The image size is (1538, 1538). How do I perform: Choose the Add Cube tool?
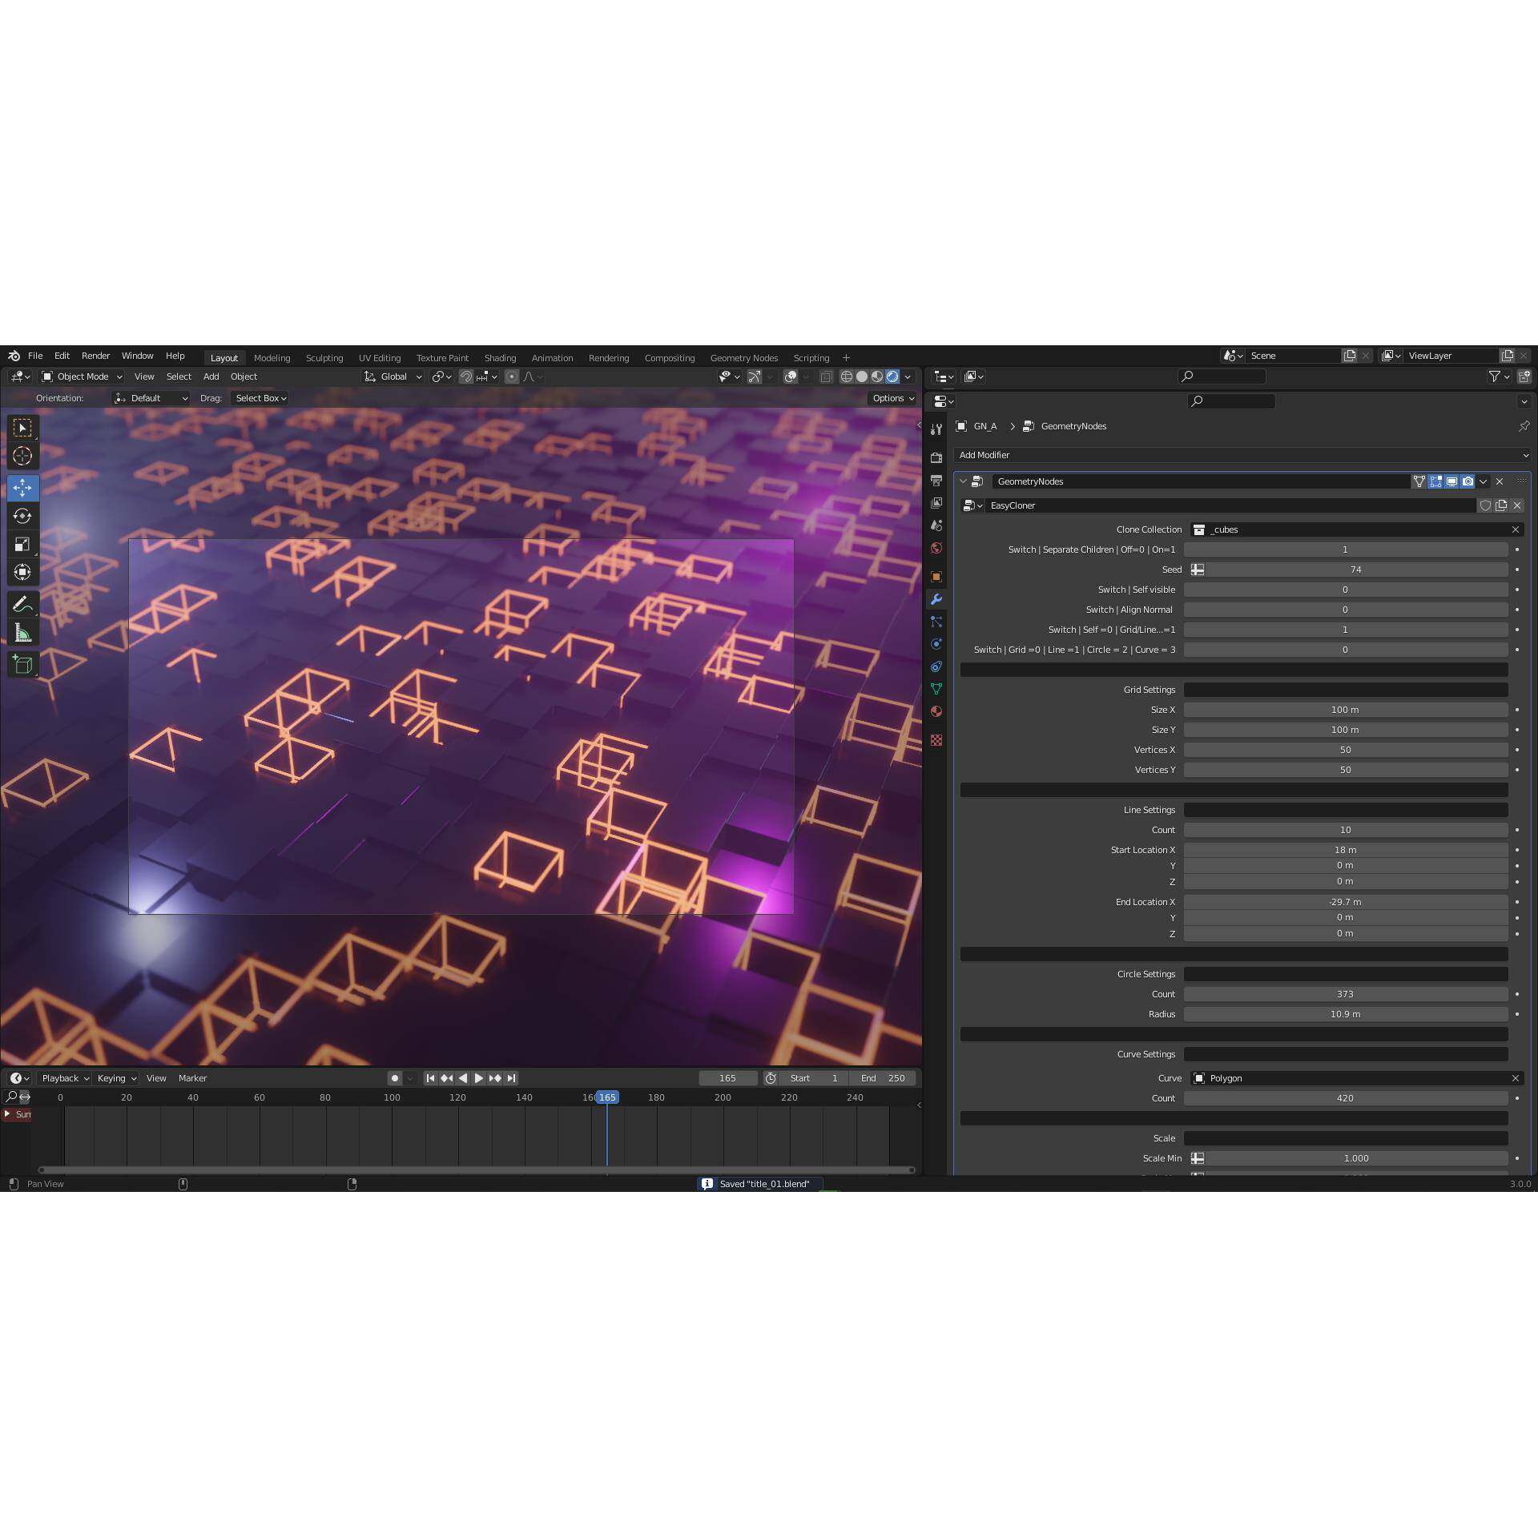click(x=22, y=663)
